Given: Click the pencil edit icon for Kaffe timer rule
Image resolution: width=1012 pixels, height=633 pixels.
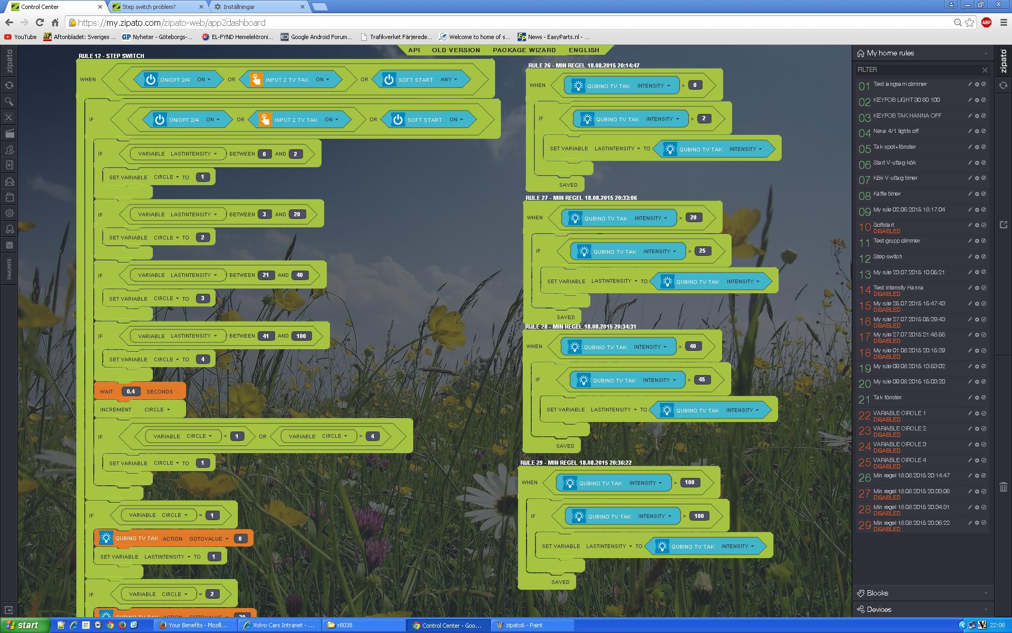Looking at the screenshot, I should pyautogui.click(x=969, y=194).
